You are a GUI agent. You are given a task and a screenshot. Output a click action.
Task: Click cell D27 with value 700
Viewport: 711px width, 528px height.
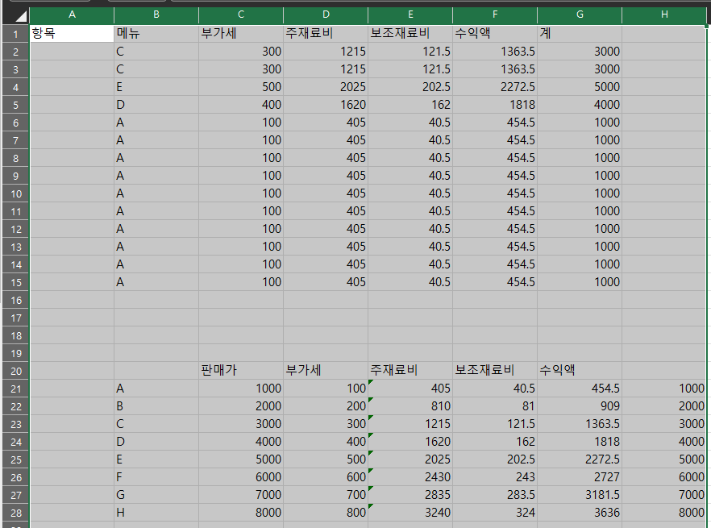click(326, 495)
